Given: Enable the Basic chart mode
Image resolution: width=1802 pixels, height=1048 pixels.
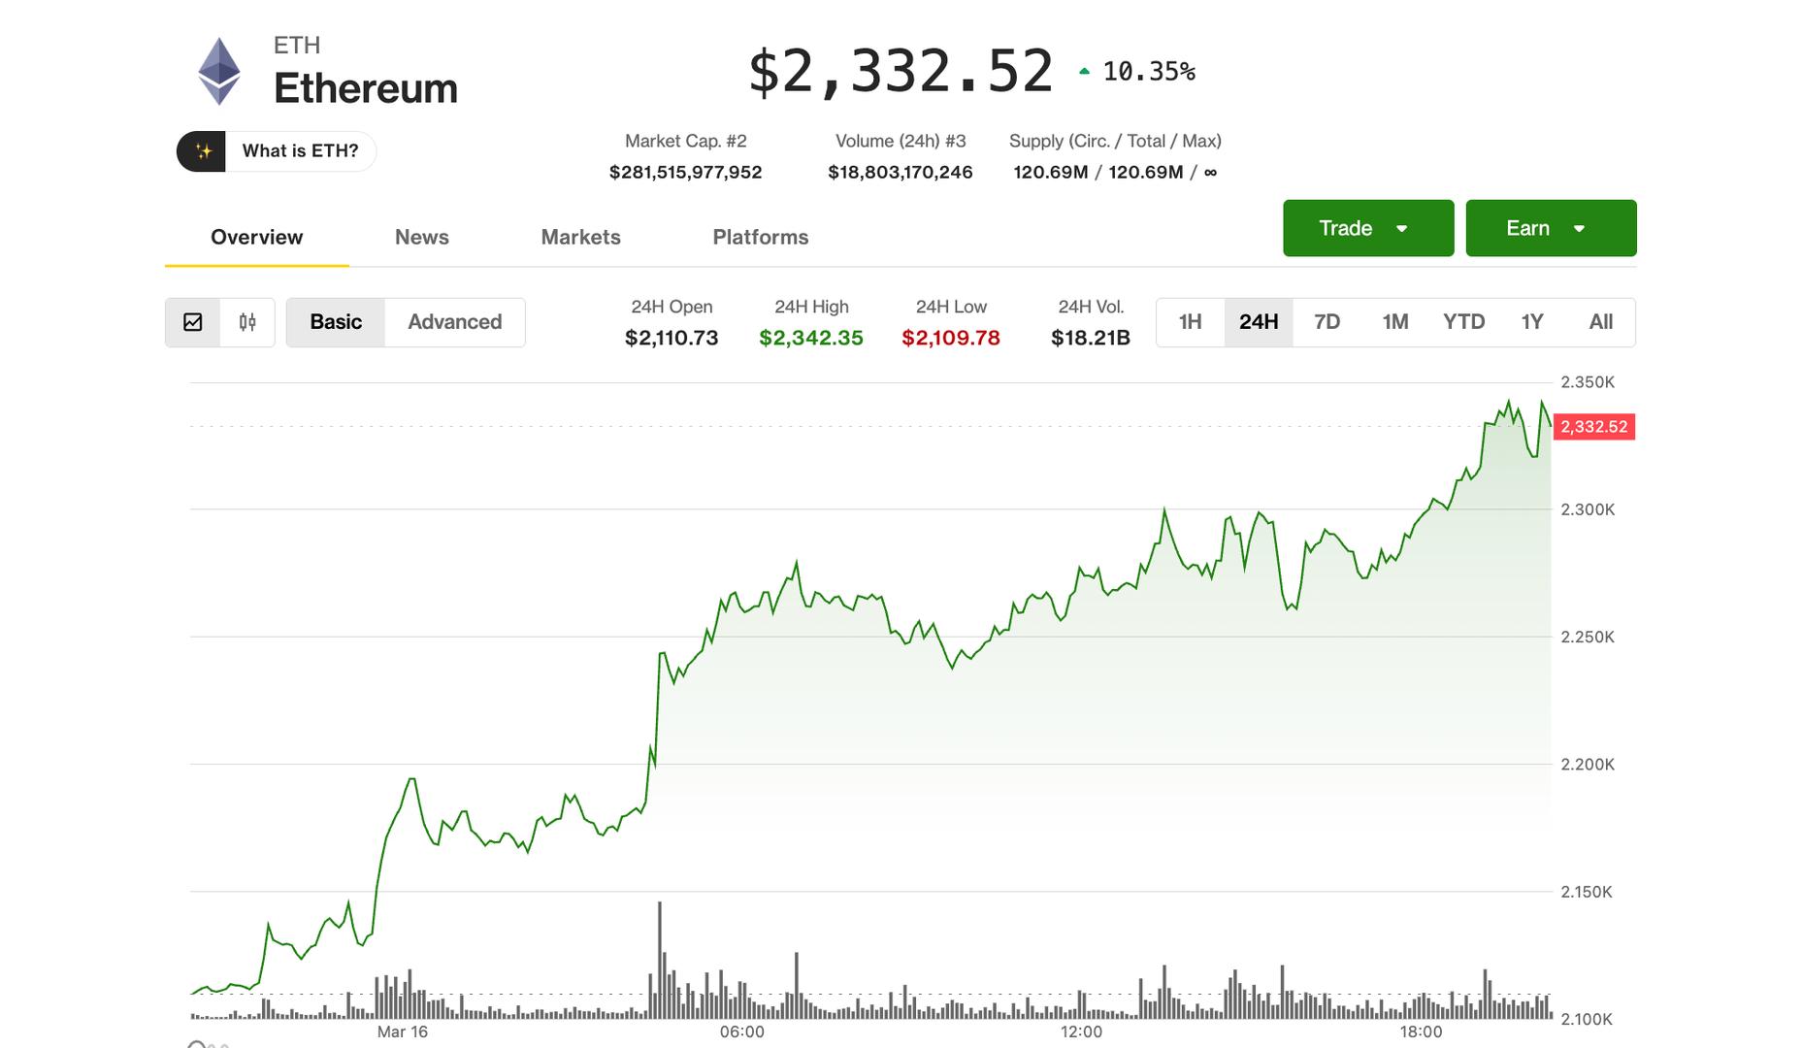Looking at the screenshot, I should [x=336, y=321].
